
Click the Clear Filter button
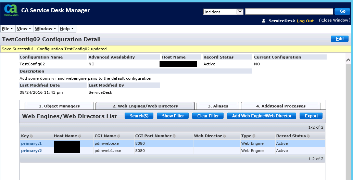click(208, 116)
